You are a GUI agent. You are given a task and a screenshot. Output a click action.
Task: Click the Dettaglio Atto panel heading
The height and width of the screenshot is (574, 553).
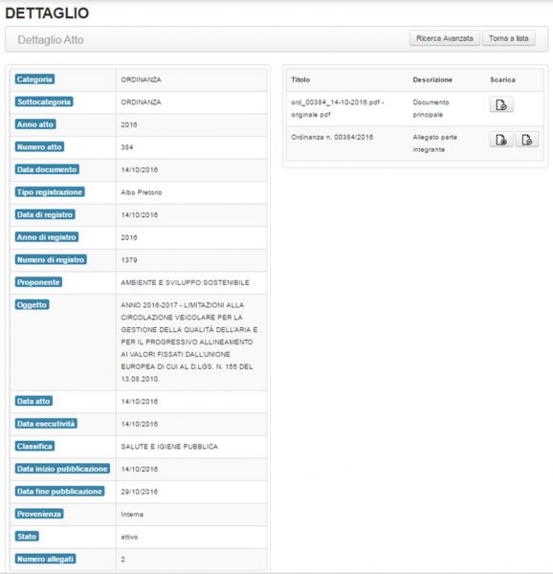tap(51, 39)
